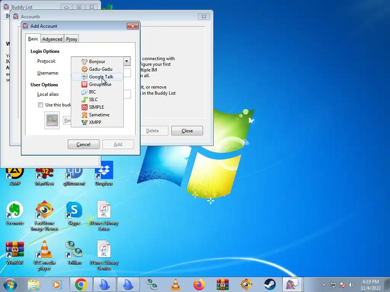390x292 pixels.
Task: Pick Google Talk protocol option
Action: [x=97, y=77]
